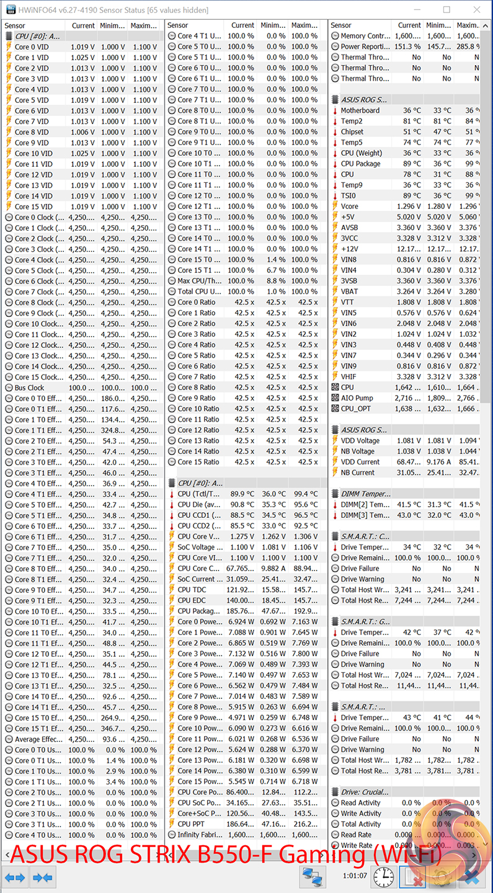Viewport: 493px width, 893px height.
Task: Click the lightning icon beside VBAT
Action: click(x=335, y=291)
